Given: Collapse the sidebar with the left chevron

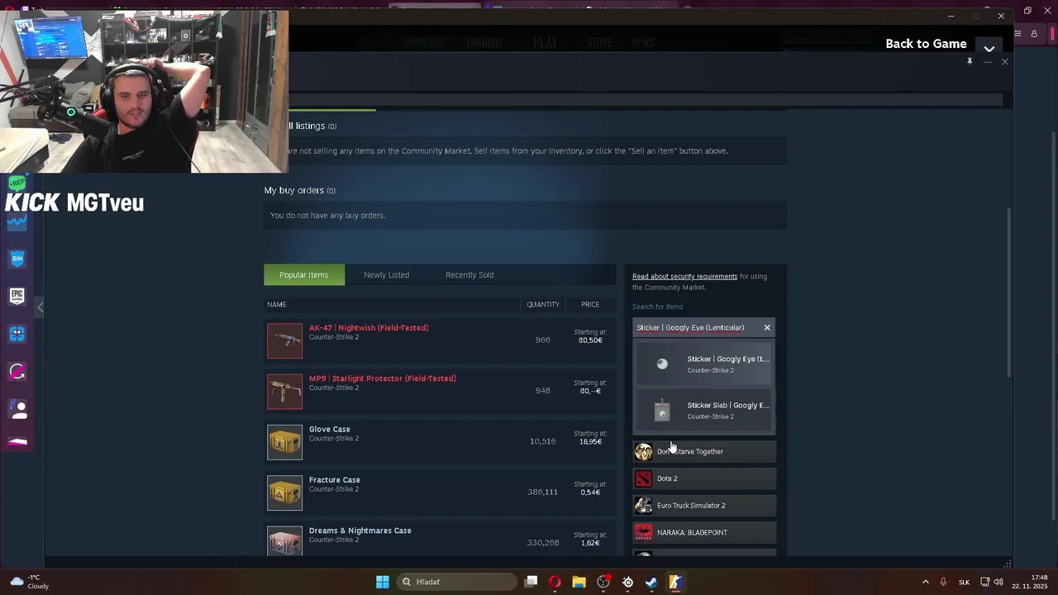Looking at the screenshot, I should pos(40,307).
